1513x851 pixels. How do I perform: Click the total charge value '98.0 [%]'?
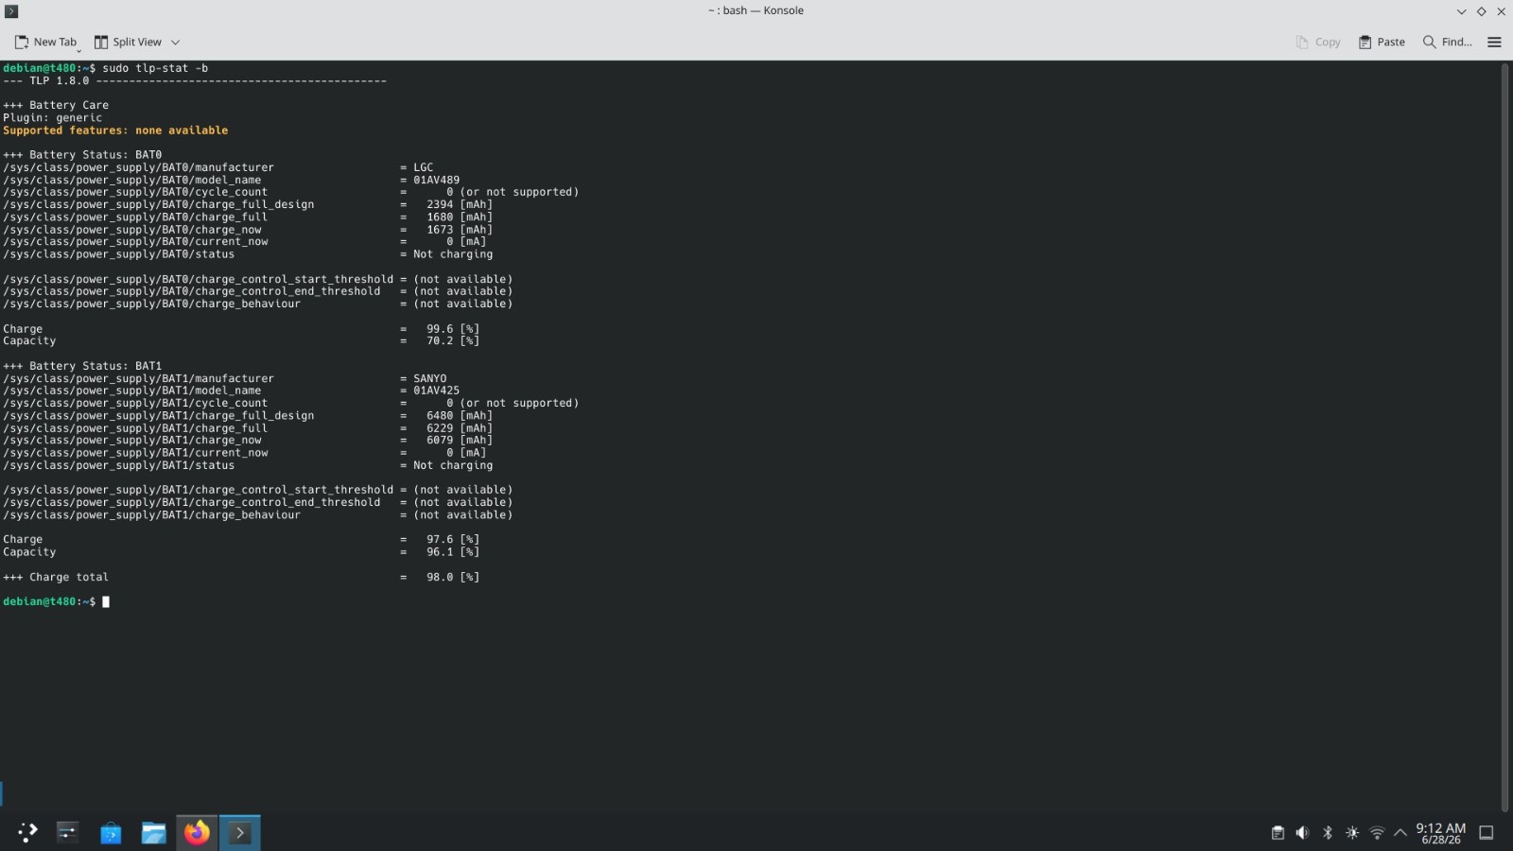click(453, 577)
